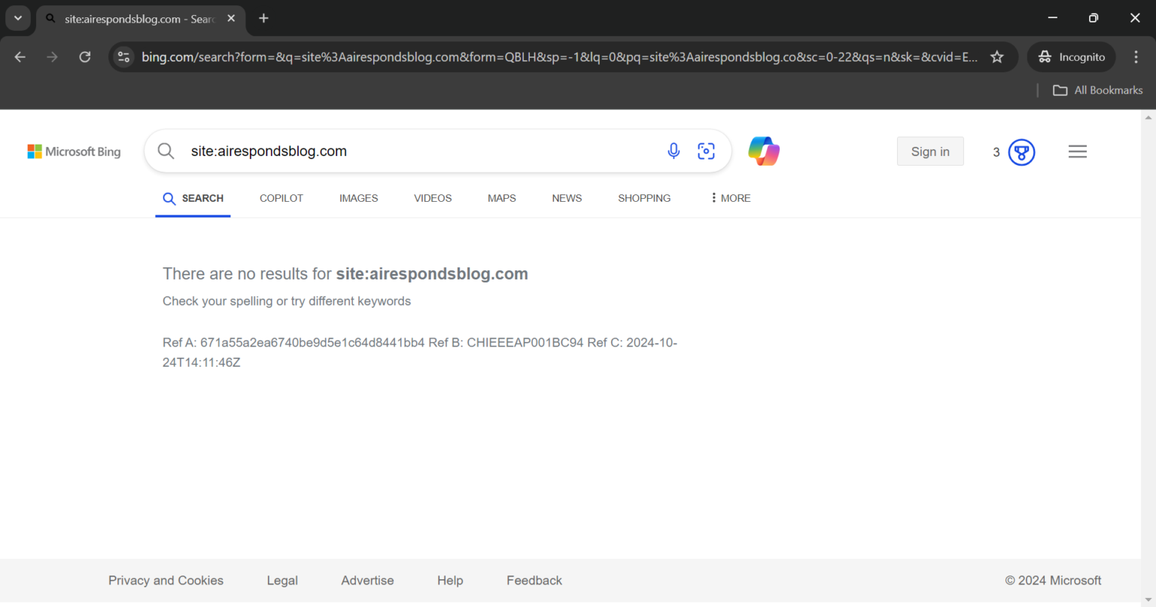Viewport: 1156px width, 607px height.
Task: Open Microsoft Rewards medal icon
Action: (x=1021, y=151)
